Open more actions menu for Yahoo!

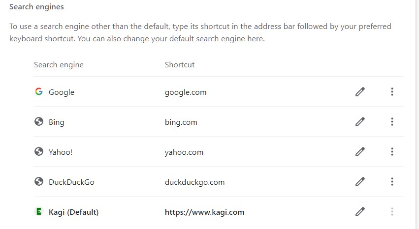[392, 152]
